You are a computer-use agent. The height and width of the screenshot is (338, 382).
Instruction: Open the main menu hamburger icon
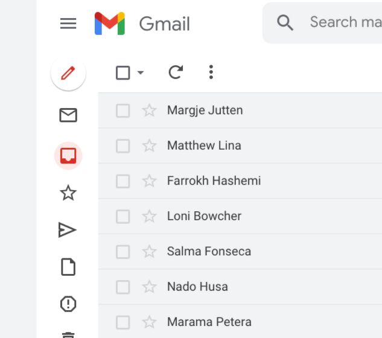[68, 24]
